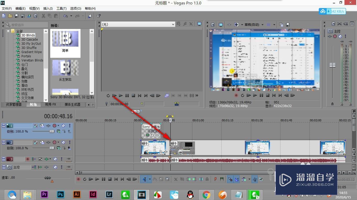Click track 2 level slider handle
357x200 pixels.
coord(52,148)
